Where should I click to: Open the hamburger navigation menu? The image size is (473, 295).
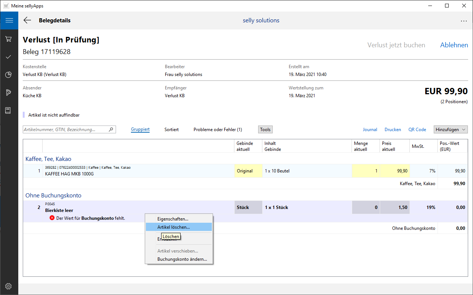(9, 20)
